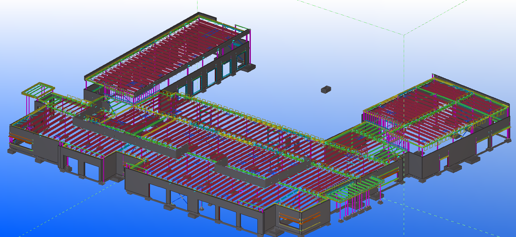
Task: Select the footing pad at far-left building corner
Action: pyautogui.click(x=12, y=151)
